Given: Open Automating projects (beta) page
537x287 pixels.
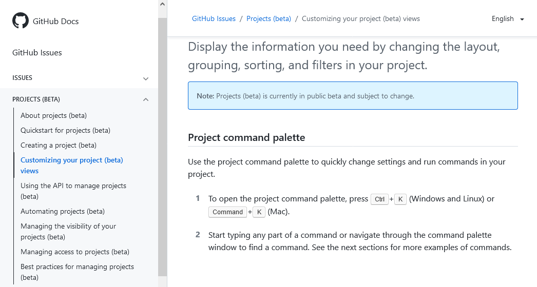Looking at the screenshot, I should pos(63,211).
